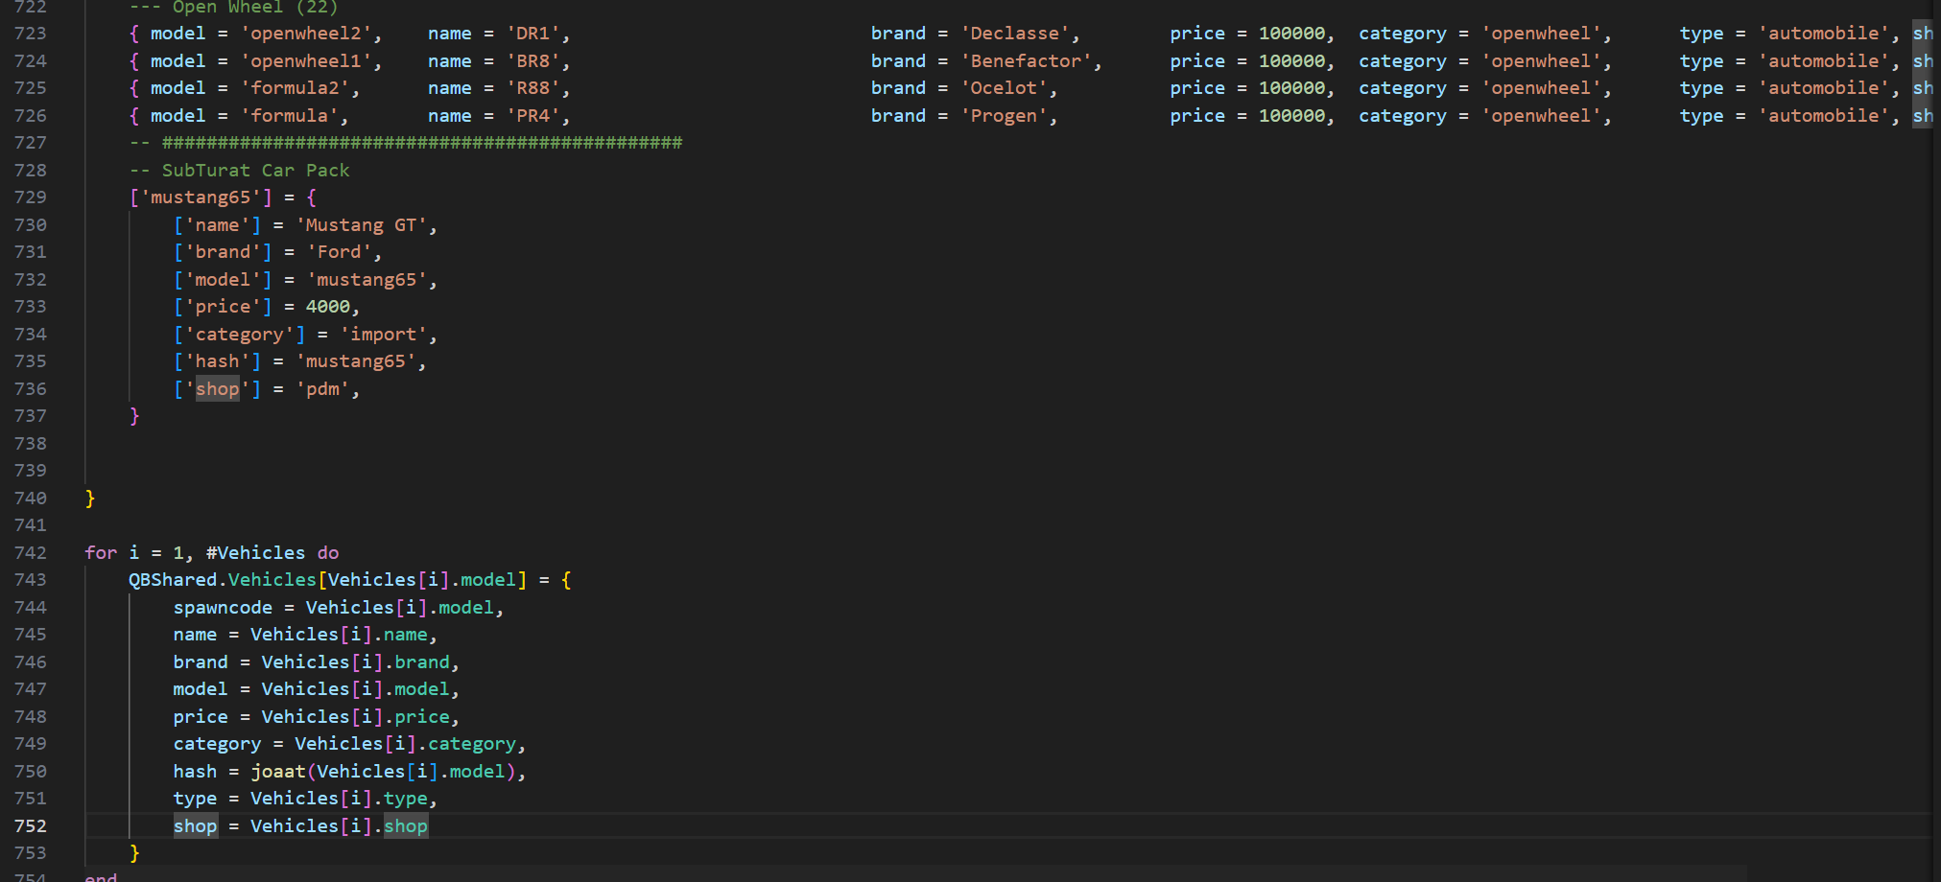Click the 'SubTurat Car Pack' comment
Screen dimensions: 1941x882
255,171
